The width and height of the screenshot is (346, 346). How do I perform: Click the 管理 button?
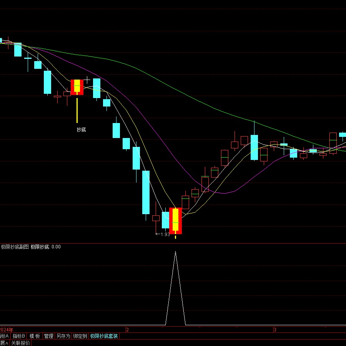click(48, 336)
